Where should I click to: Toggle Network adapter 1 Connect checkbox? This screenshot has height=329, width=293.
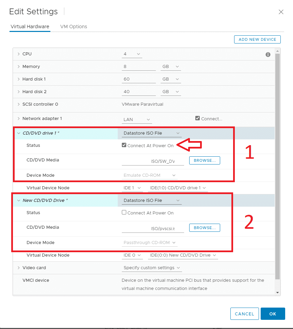pos(197,118)
